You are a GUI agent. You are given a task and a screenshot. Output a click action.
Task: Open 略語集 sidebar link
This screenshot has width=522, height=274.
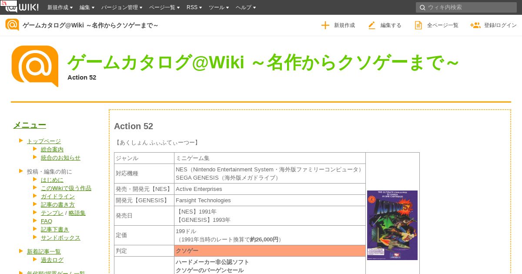point(77,213)
